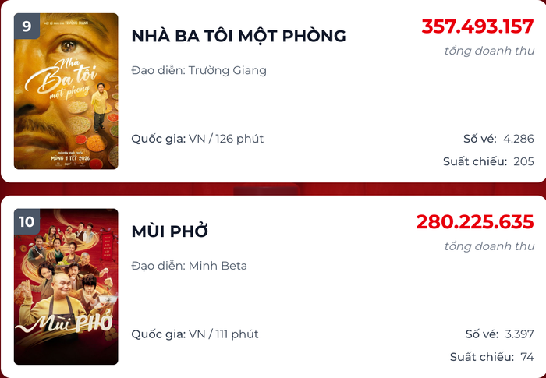Open the NHÀ BA TÔI MỘT PHÒNG title
Screen dimensions: 546x378
click(x=239, y=36)
